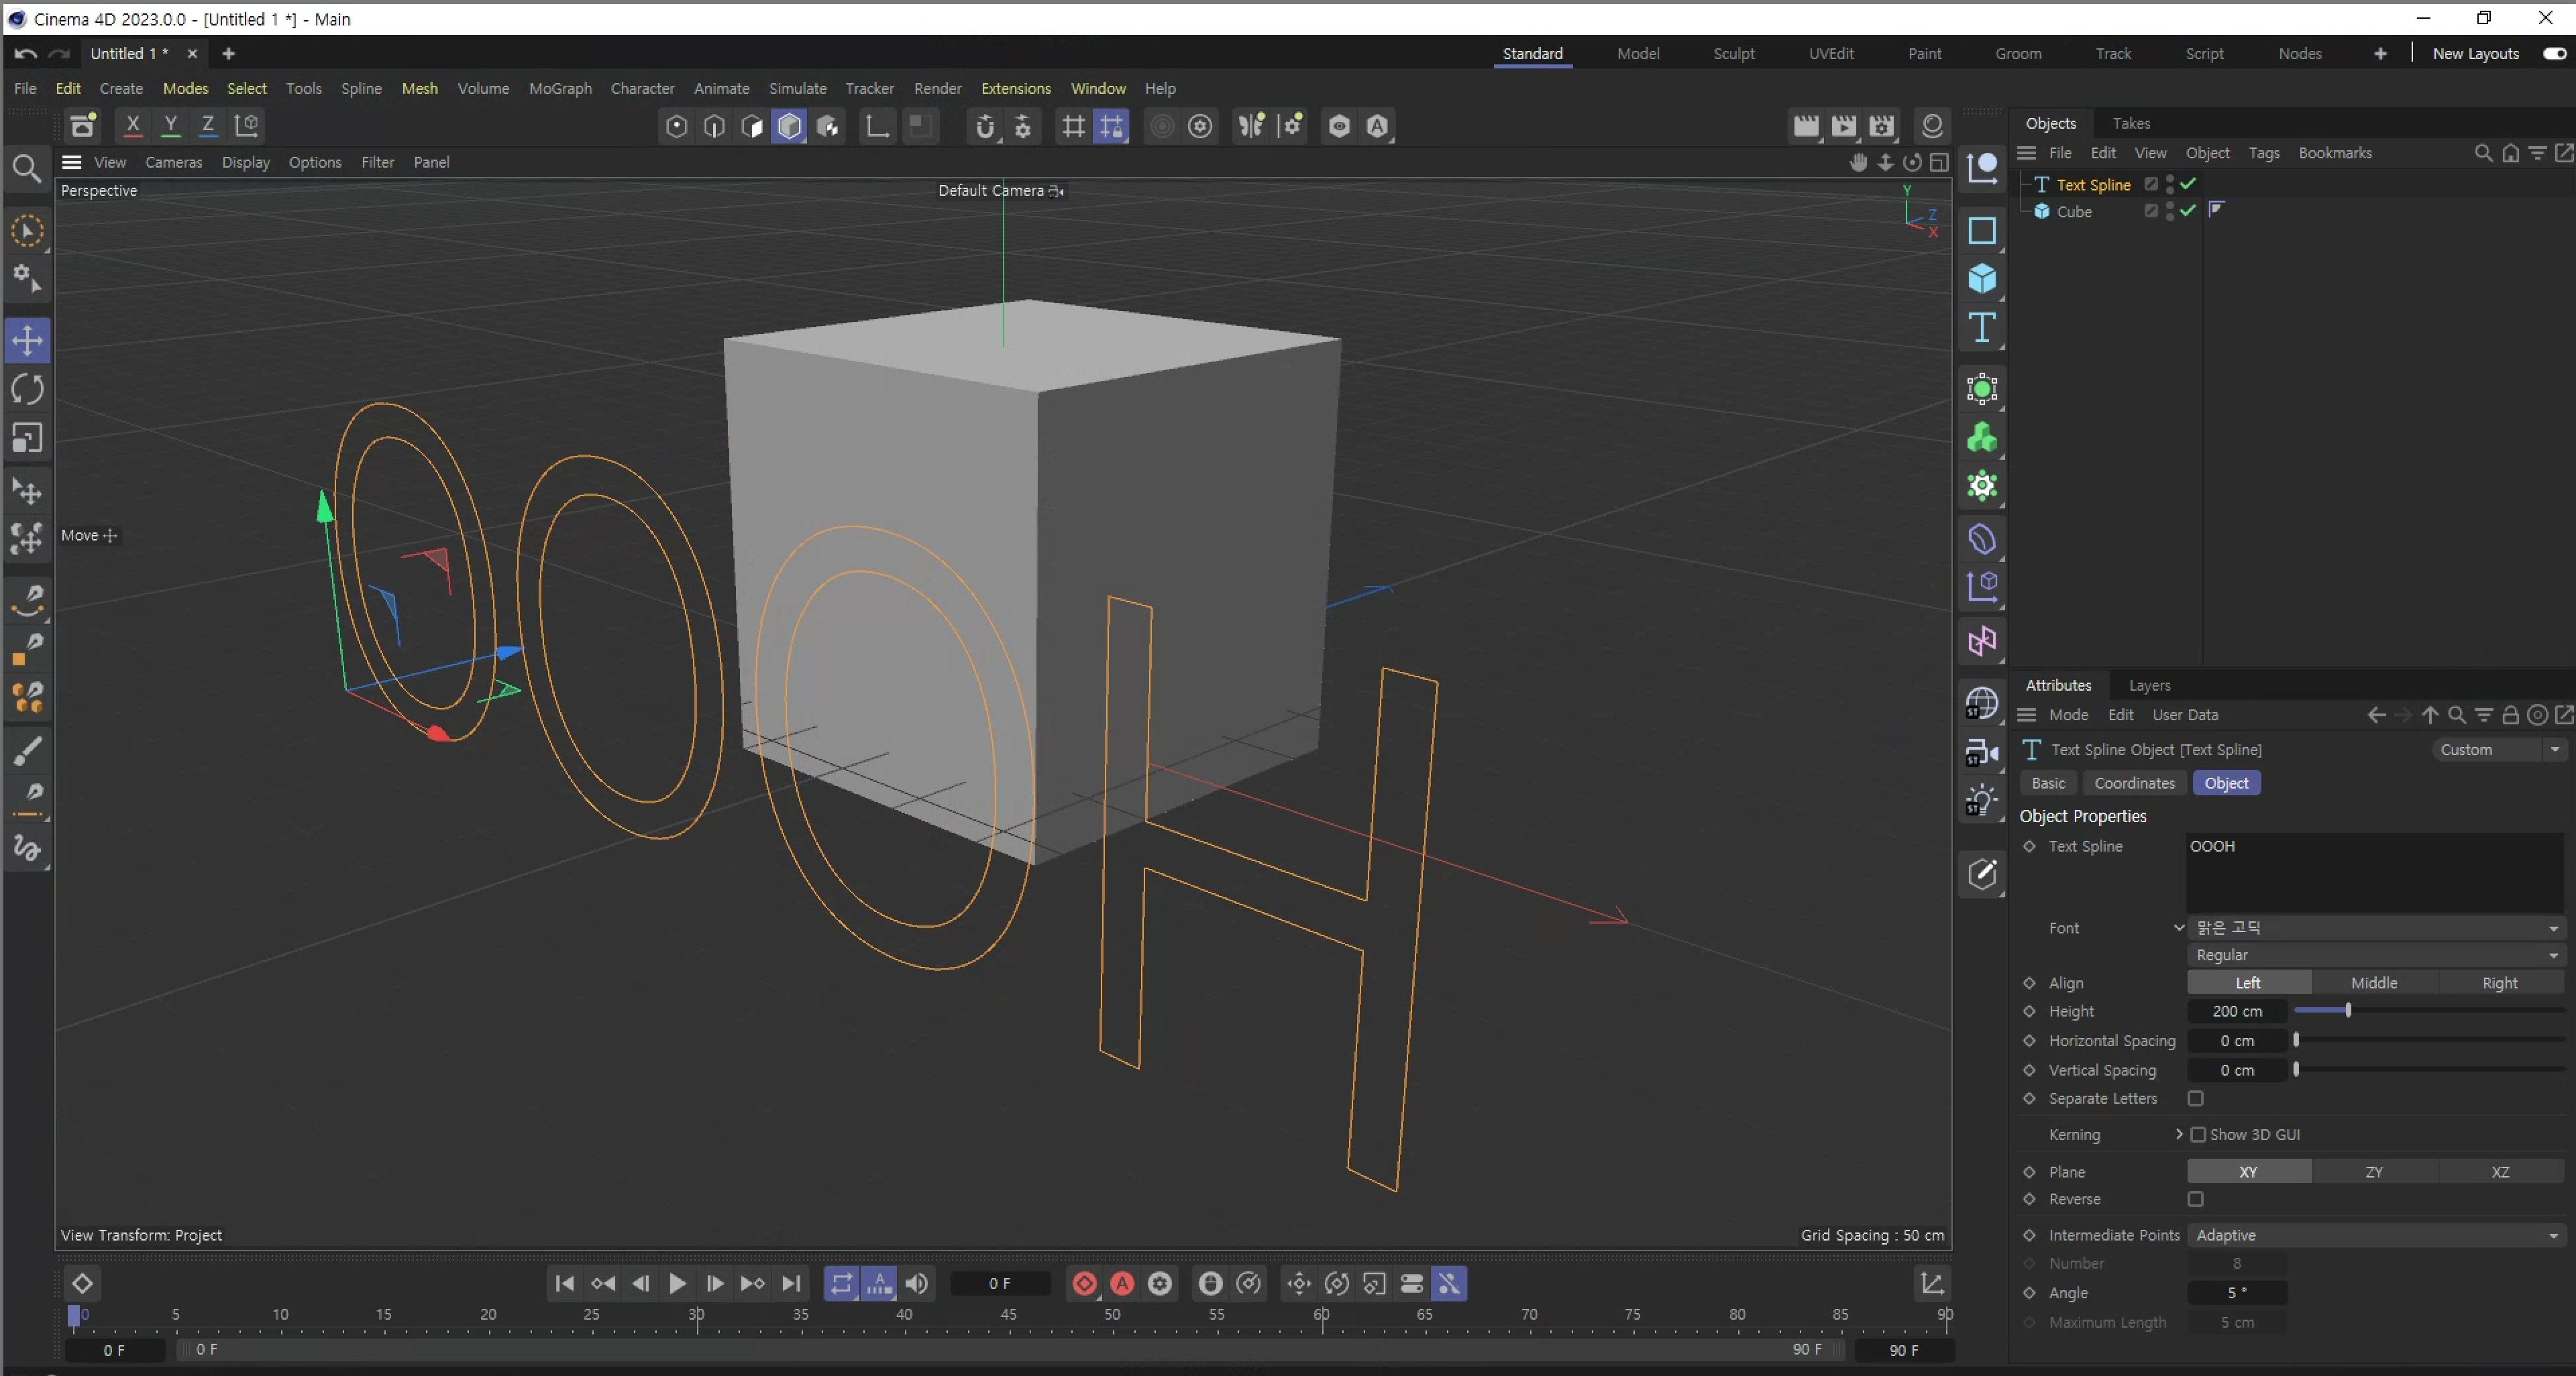Image resolution: width=2576 pixels, height=1376 pixels.
Task: Click the Record Active Objects button
Action: (1084, 1283)
